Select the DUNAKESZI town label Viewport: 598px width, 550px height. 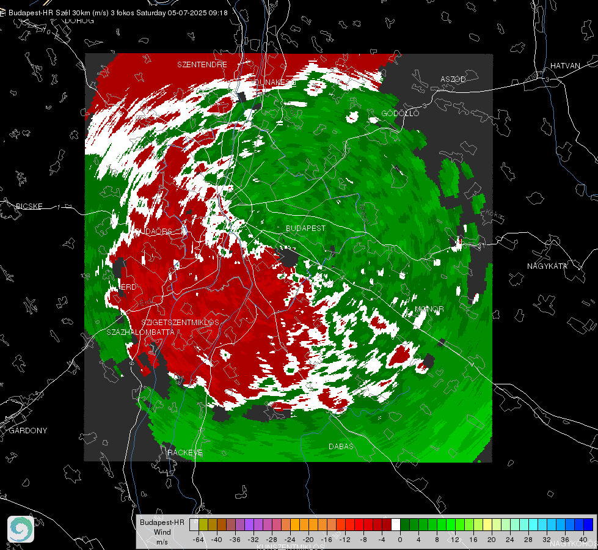coord(275,82)
